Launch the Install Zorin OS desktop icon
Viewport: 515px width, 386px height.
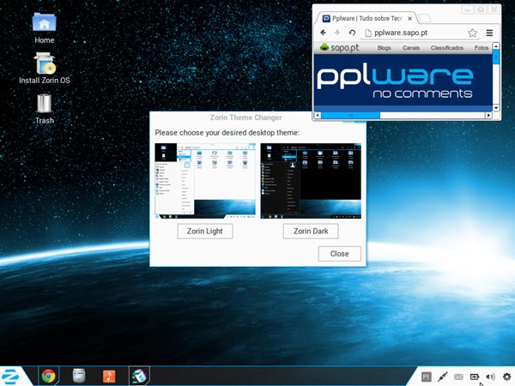pos(45,69)
